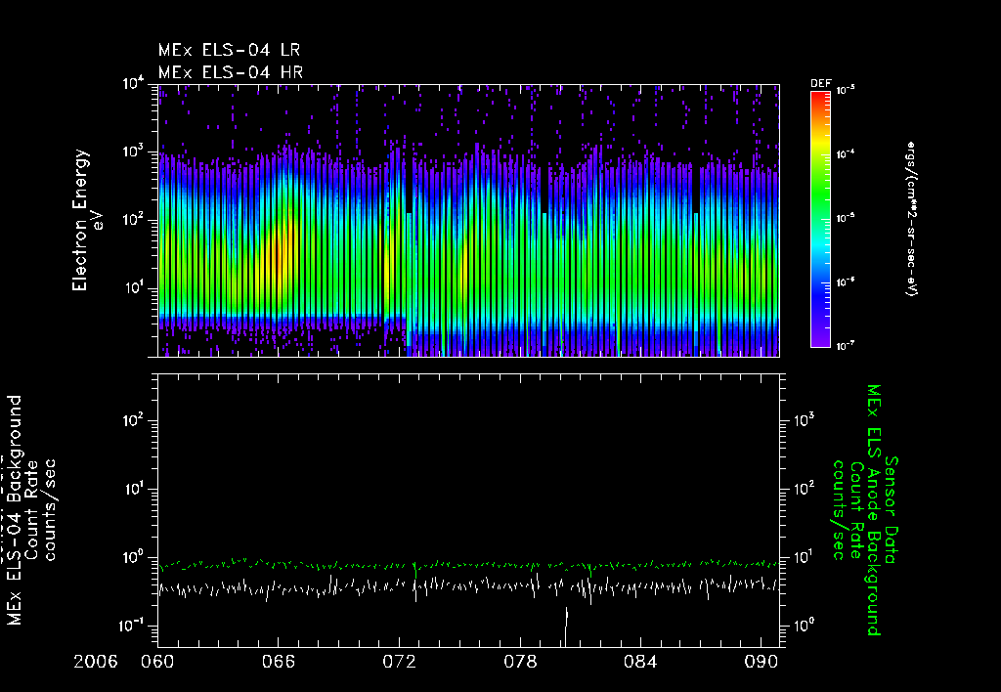This screenshot has height=692, width=1001.
Task: Click the 'DEF' label above color bar
Action: pyautogui.click(x=820, y=84)
